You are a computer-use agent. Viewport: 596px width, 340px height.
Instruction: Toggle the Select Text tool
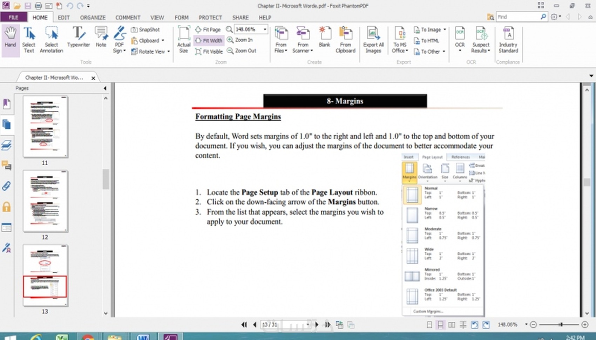pos(29,40)
